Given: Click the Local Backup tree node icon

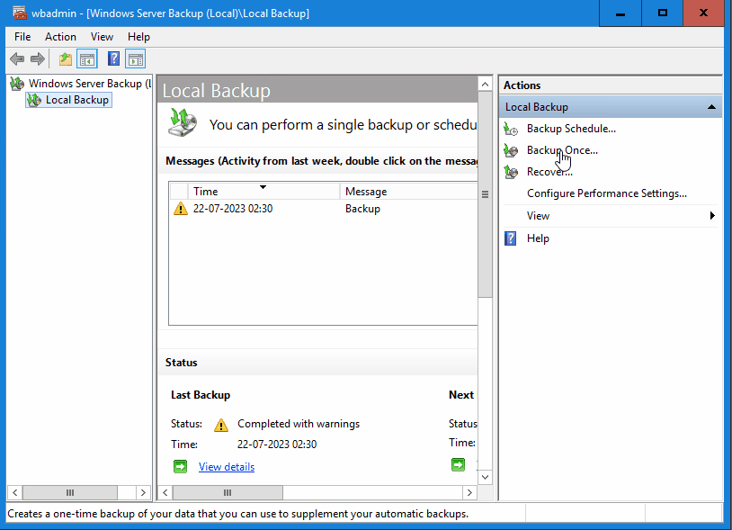Looking at the screenshot, I should 34,100.
